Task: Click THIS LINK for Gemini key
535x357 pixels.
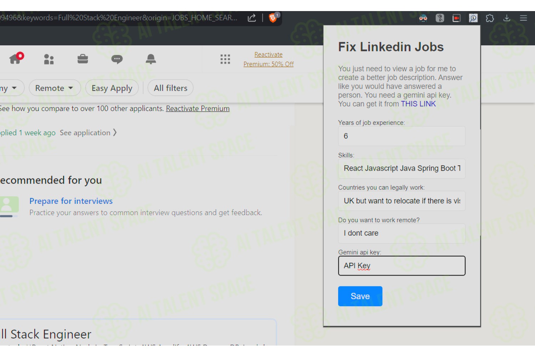Action: (418, 104)
